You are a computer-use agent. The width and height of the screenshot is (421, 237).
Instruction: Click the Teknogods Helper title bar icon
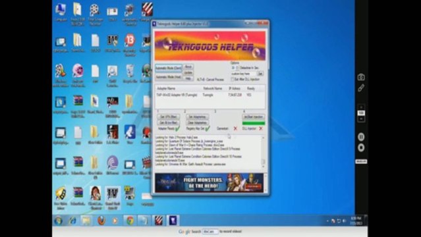click(154, 24)
